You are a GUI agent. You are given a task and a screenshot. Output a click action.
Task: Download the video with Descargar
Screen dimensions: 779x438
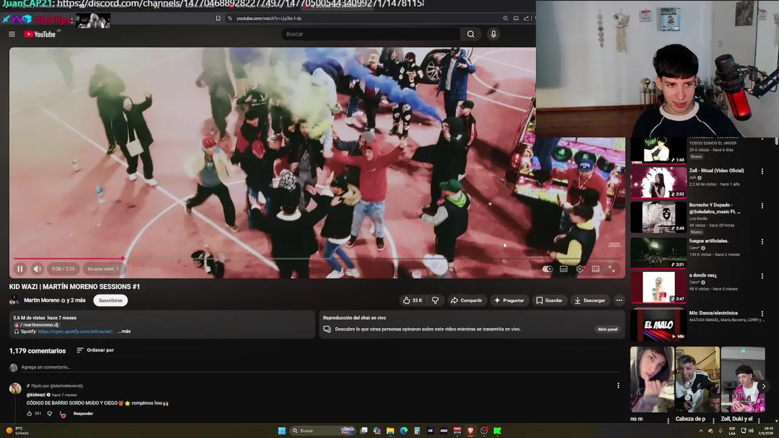tap(590, 301)
